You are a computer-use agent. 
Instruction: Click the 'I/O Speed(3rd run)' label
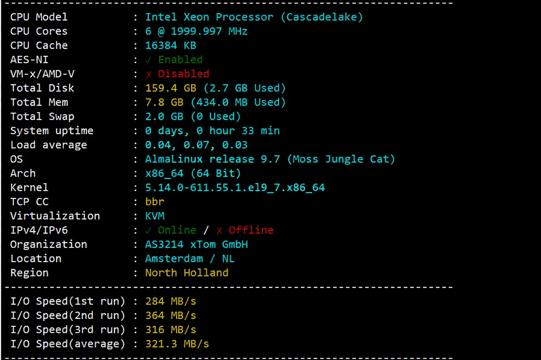68,330
